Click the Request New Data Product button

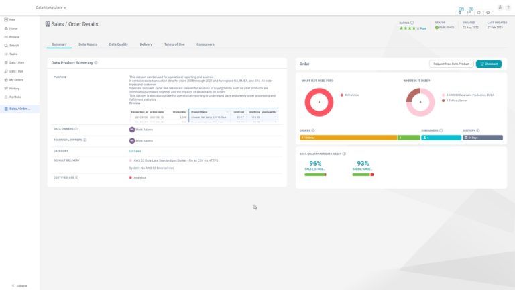pos(451,64)
